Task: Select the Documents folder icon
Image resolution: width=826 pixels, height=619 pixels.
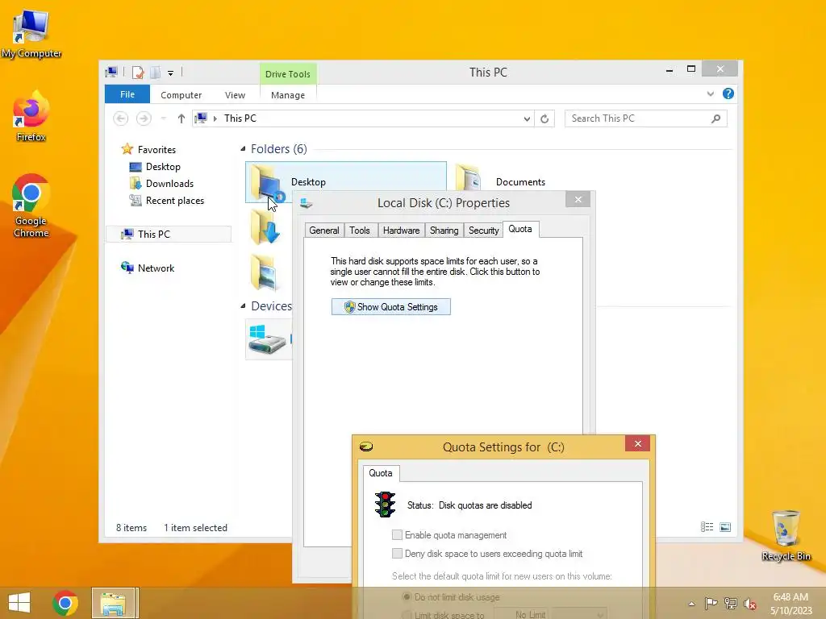Action: 469,179
